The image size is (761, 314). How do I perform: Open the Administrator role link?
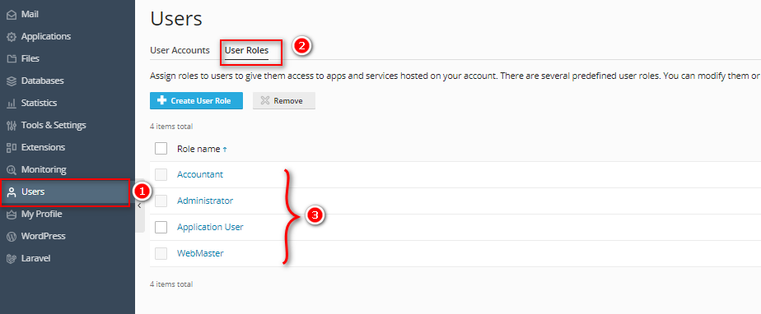pyautogui.click(x=205, y=201)
